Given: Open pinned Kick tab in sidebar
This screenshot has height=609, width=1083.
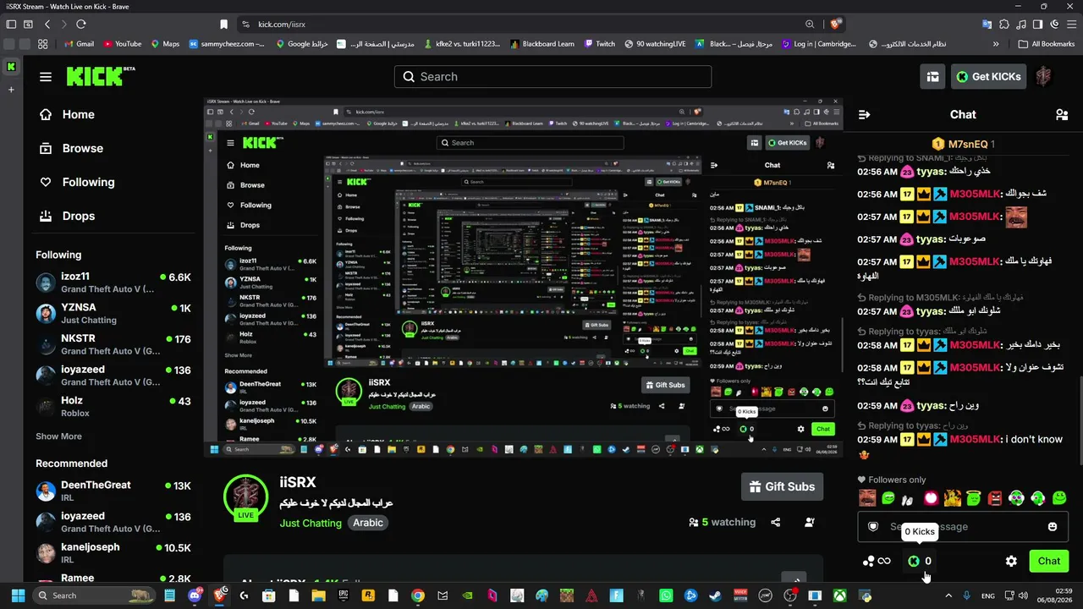Looking at the screenshot, I should 11,66.
